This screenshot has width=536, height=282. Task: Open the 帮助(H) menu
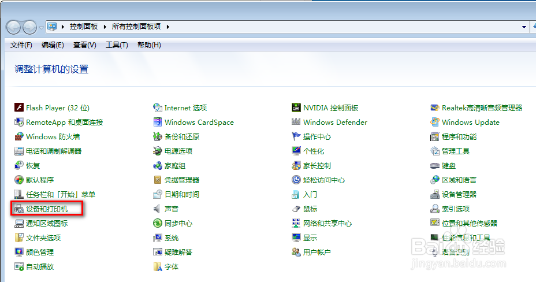click(x=149, y=45)
